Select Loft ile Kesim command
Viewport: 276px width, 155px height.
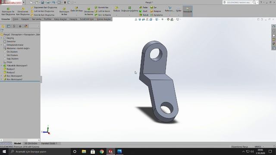(102, 11)
